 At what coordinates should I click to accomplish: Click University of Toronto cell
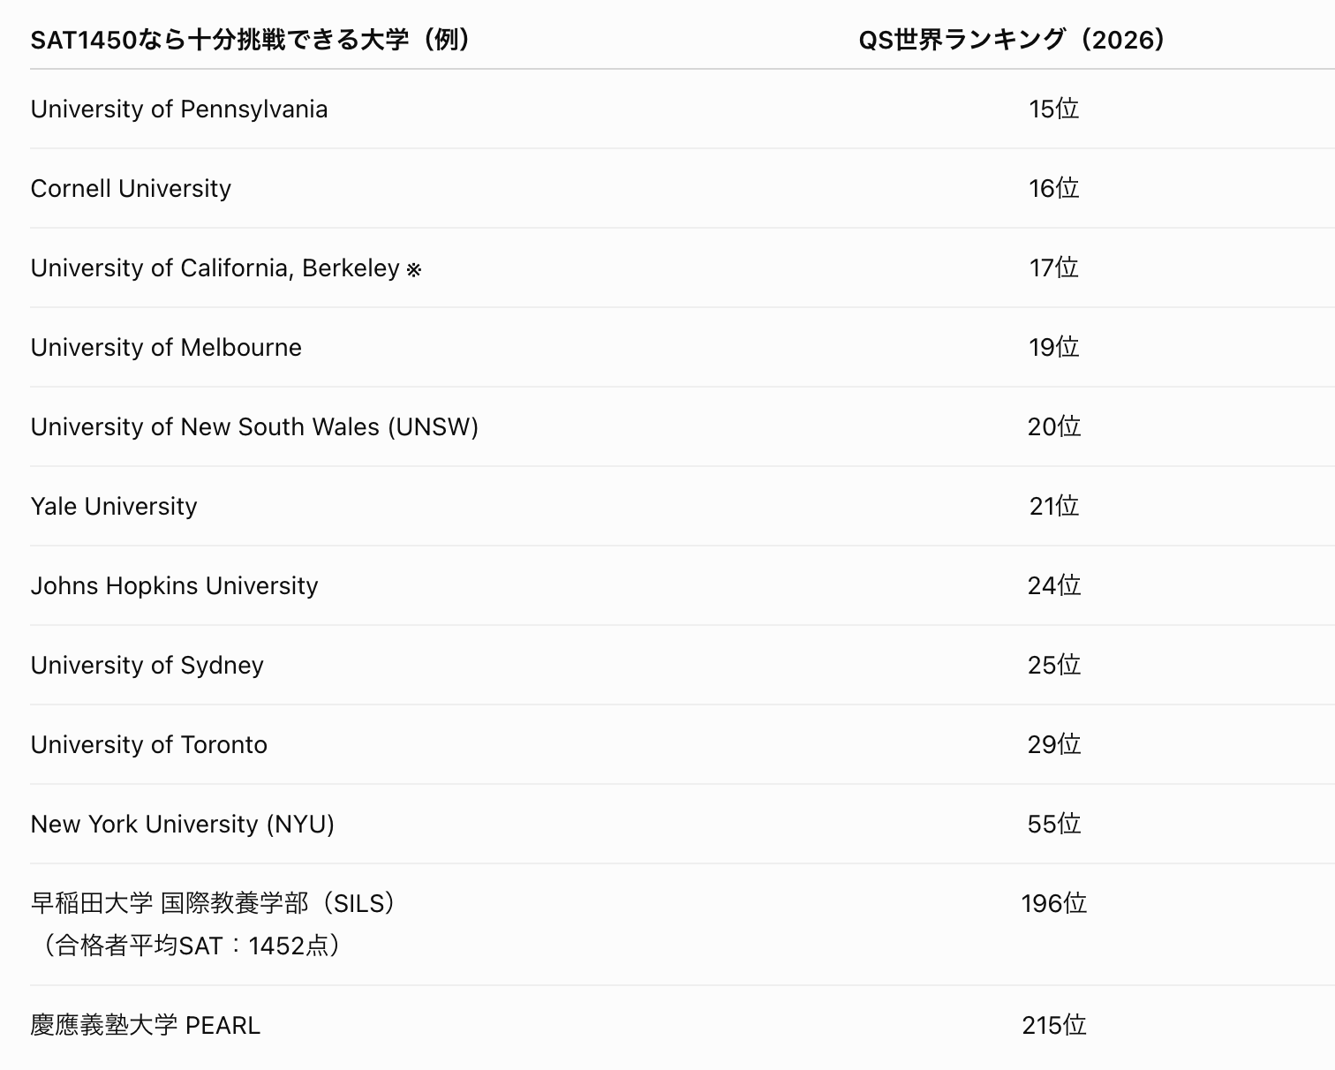[148, 744]
